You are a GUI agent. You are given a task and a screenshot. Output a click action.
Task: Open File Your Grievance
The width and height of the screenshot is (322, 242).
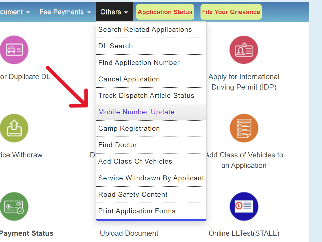coord(231,12)
